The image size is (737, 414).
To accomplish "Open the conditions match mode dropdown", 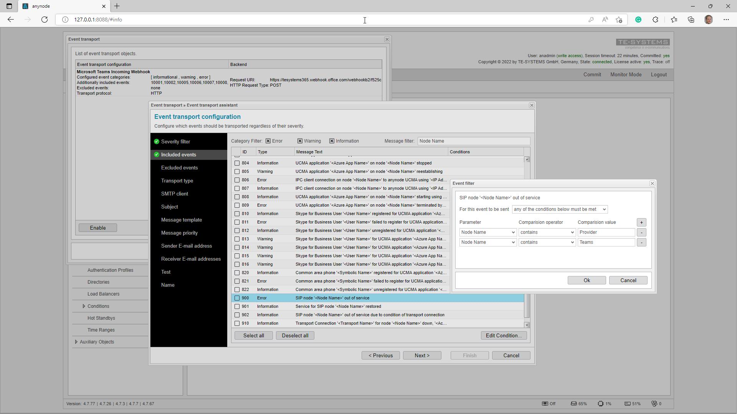I will (x=559, y=209).
